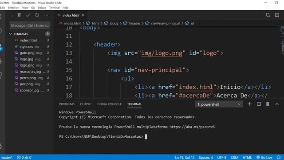Change indentation via Spaces: 4

point(206,157)
